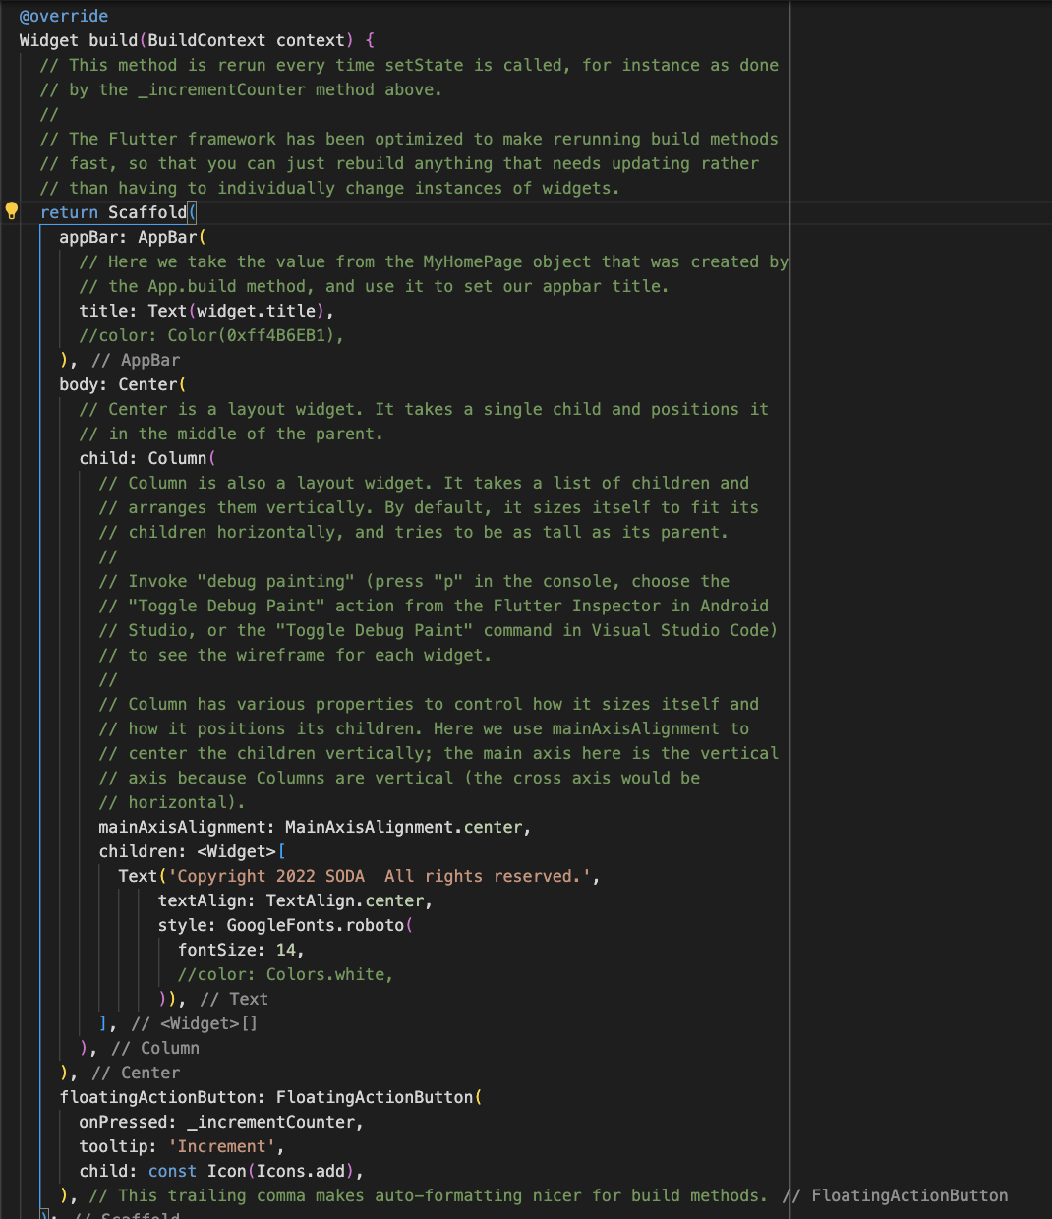This screenshot has width=1052, height=1219.
Task: Click 'body: Center(' line
Action: pos(123,384)
